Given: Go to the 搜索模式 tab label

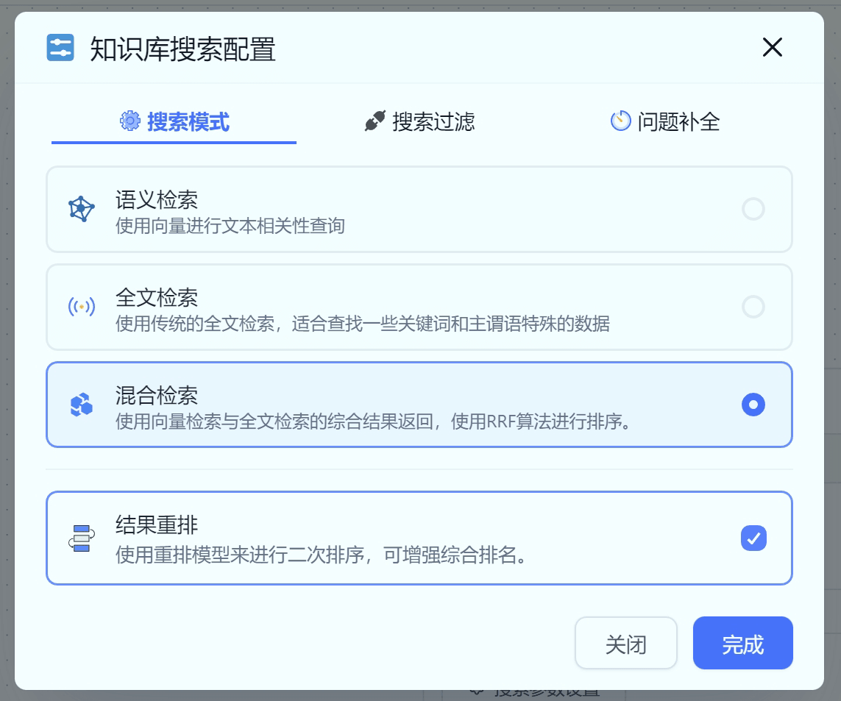Looking at the screenshot, I should [x=188, y=121].
